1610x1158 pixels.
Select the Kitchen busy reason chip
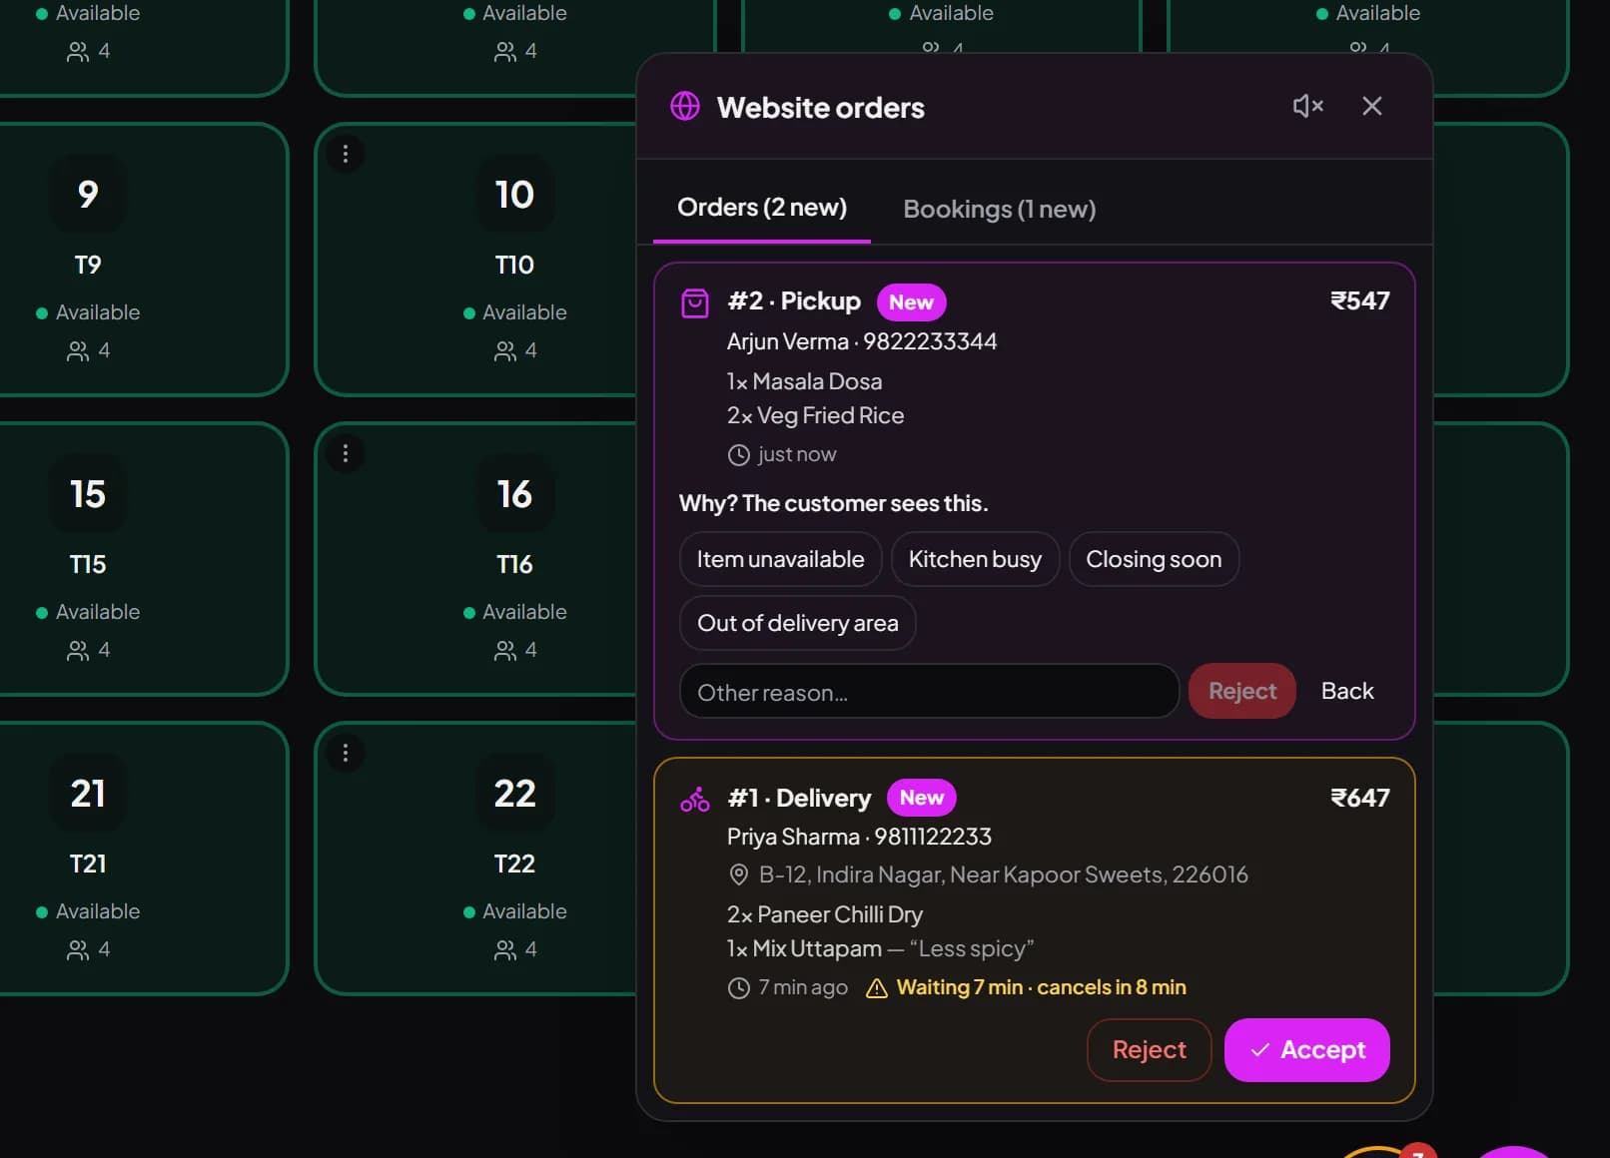click(975, 559)
